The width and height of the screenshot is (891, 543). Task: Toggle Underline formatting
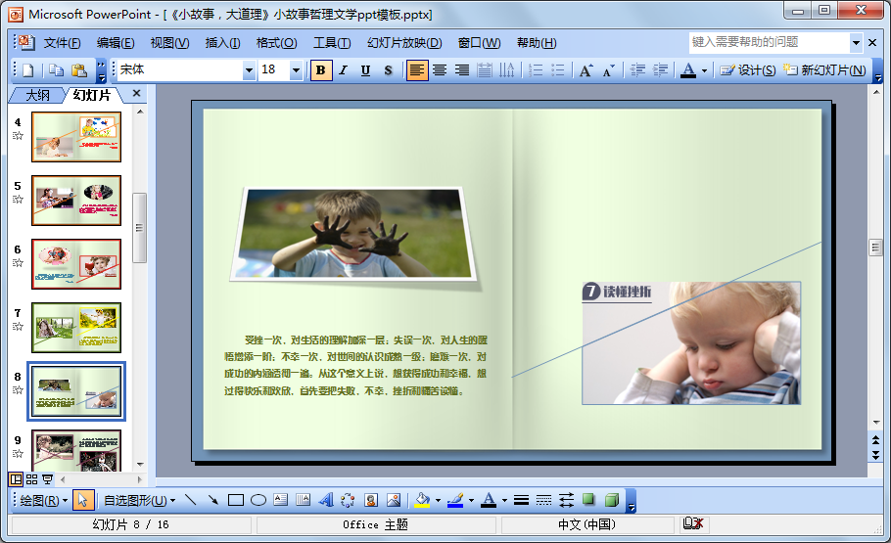pos(365,70)
